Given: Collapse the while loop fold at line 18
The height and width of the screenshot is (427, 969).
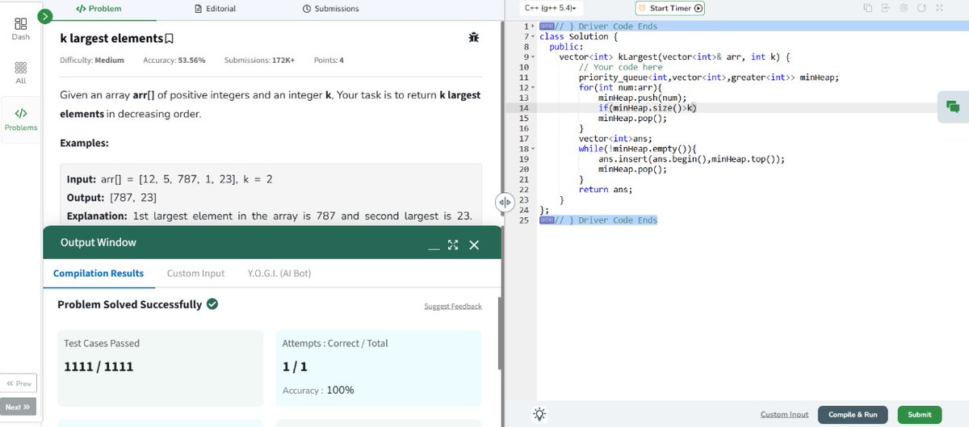Looking at the screenshot, I should (533, 149).
